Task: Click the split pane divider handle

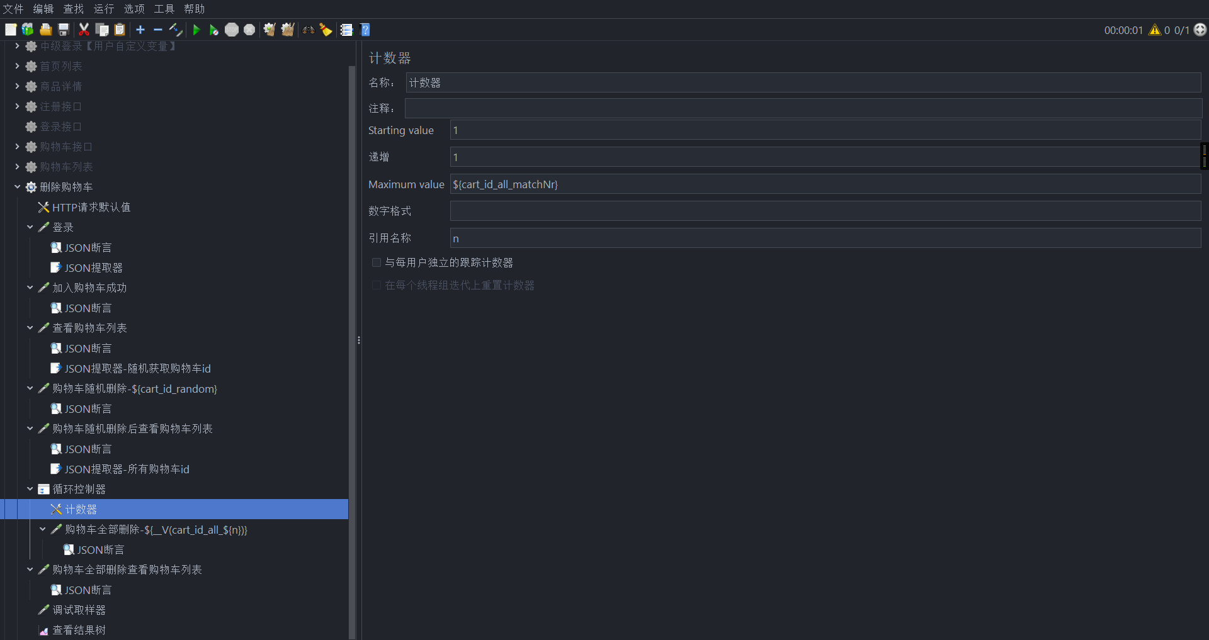Action: point(359,340)
